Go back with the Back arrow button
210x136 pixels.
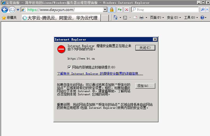5,10
